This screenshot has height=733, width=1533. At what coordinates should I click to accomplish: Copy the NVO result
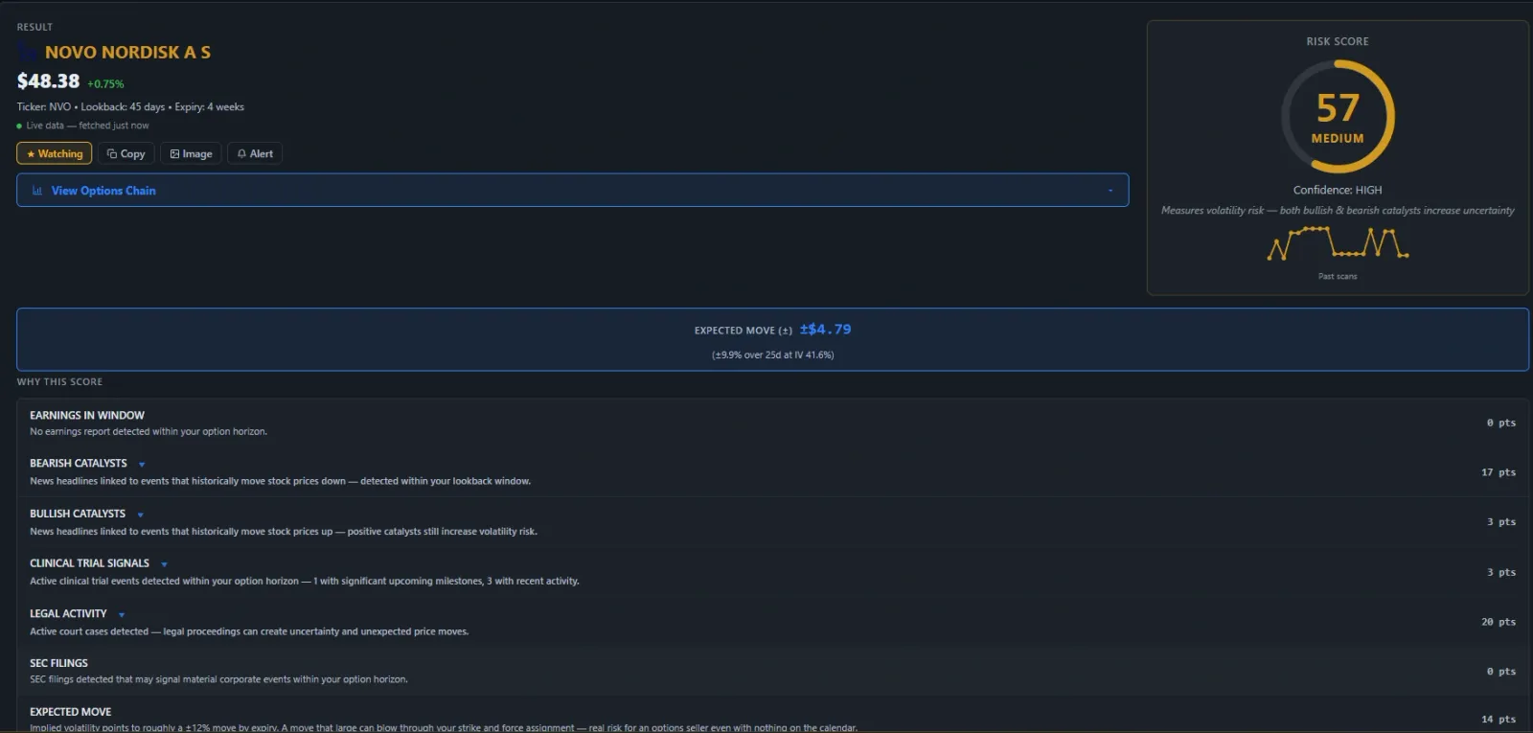coord(126,153)
